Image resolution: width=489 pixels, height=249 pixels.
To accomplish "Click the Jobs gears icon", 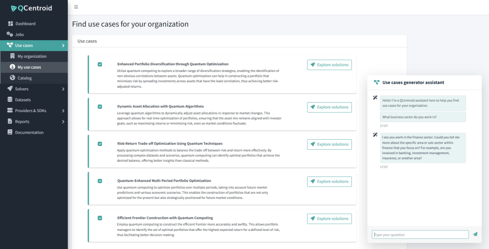I will (10, 34).
